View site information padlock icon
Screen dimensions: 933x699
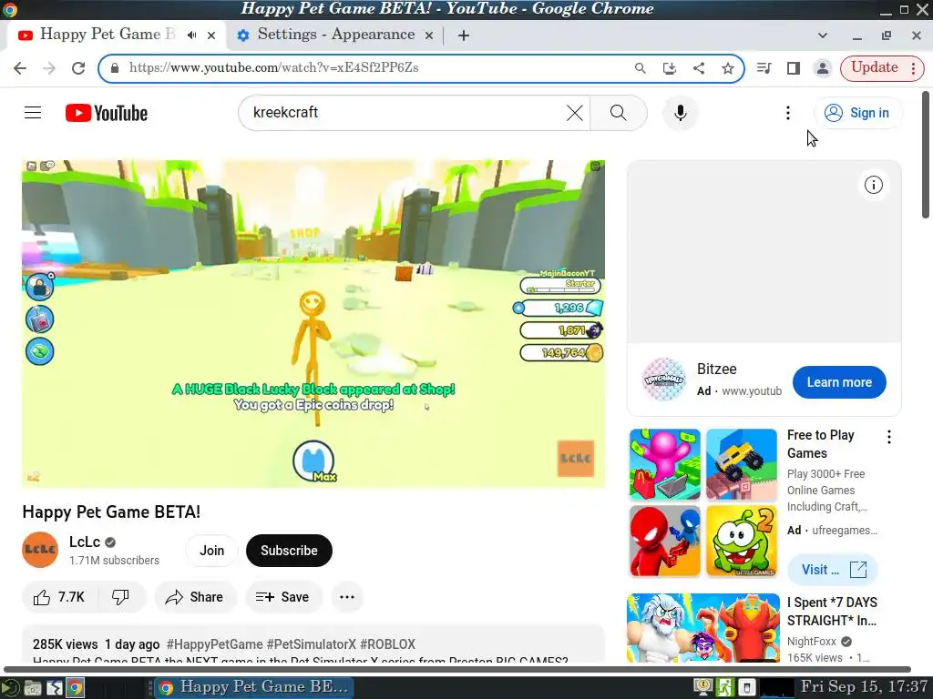point(115,67)
